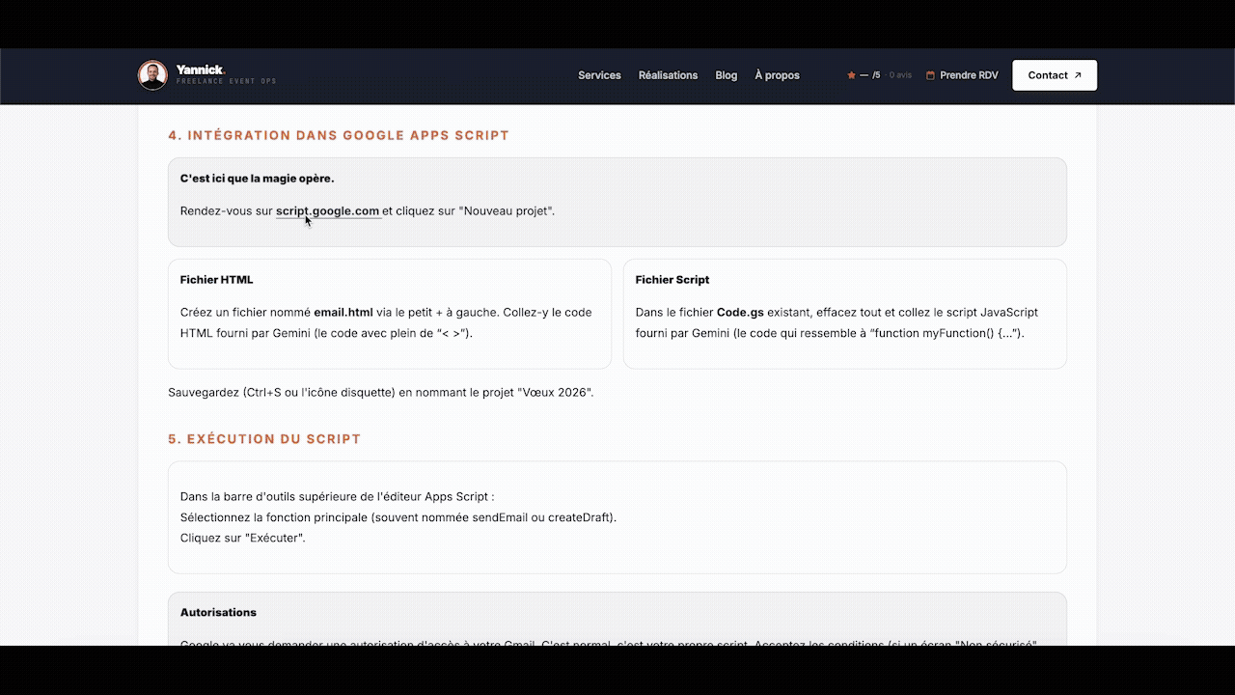Viewport: 1235px width, 695px height.
Task: Select Réalisations in the navigation bar
Action: (x=668, y=74)
